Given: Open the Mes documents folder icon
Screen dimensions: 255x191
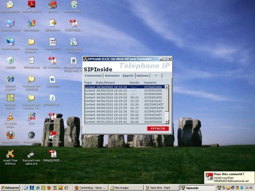Looking at the screenshot, I should tap(10, 5).
